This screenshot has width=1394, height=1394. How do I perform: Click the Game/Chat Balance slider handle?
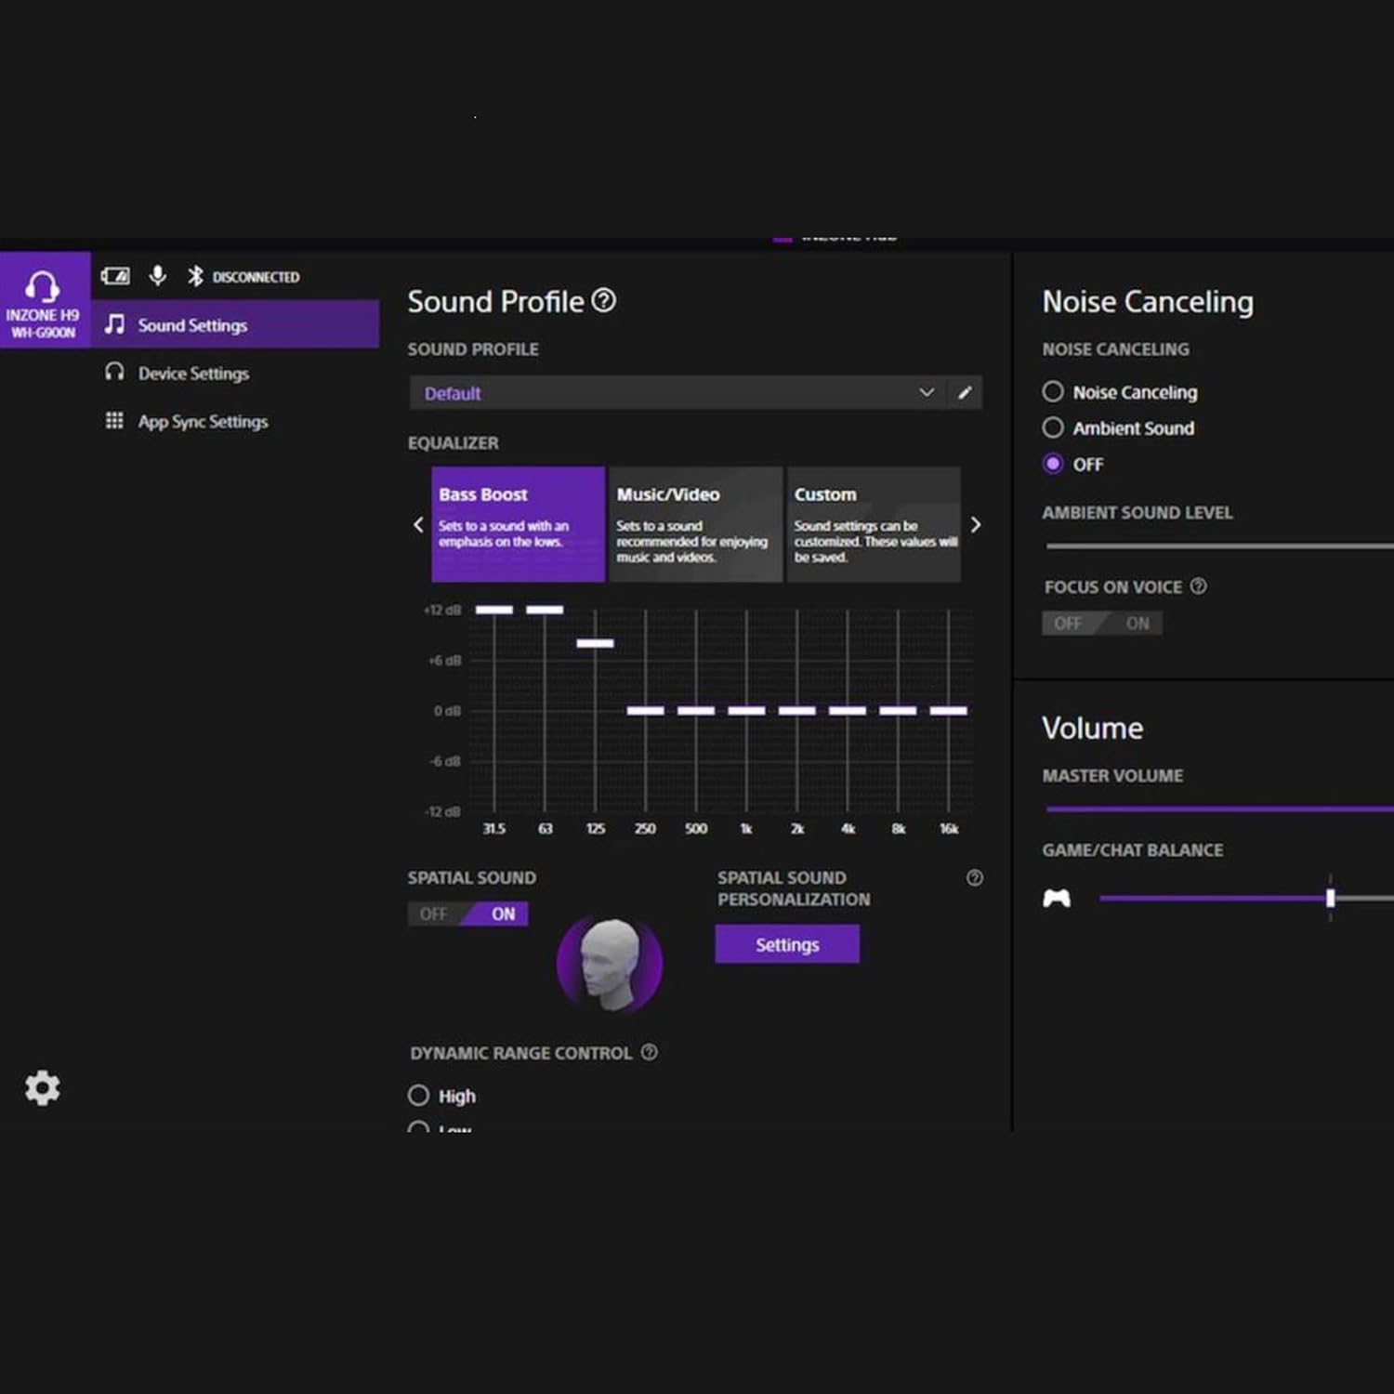(1331, 898)
